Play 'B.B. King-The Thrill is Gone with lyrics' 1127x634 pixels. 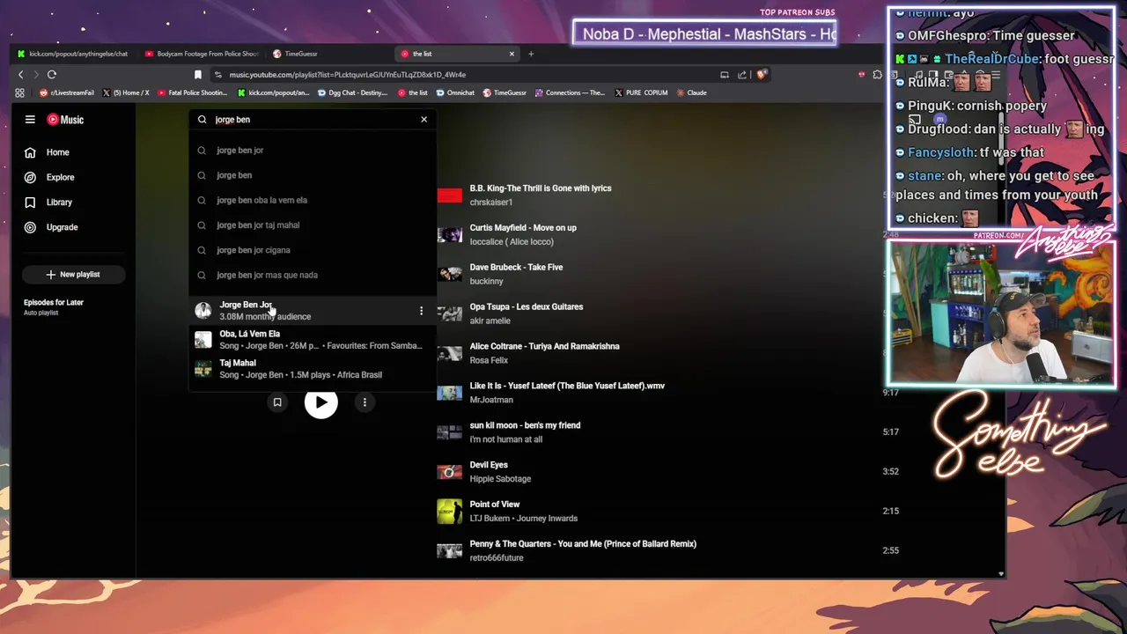coord(541,188)
